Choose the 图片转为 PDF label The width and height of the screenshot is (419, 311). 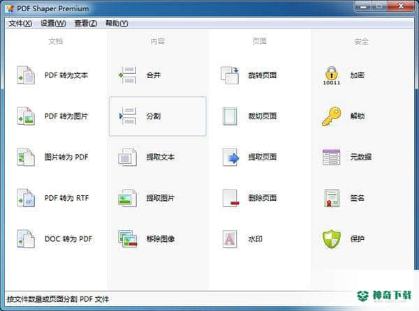[x=66, y=157]
